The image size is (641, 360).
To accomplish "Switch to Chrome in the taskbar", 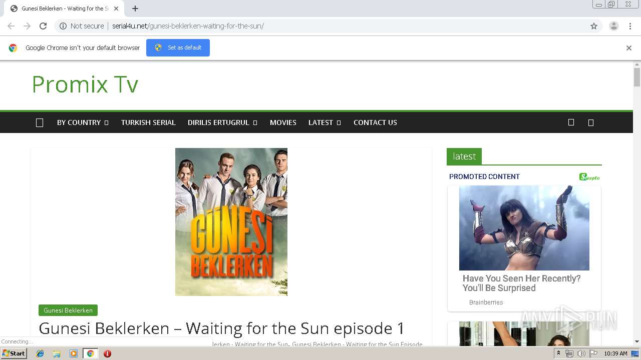I will point(90,353).
